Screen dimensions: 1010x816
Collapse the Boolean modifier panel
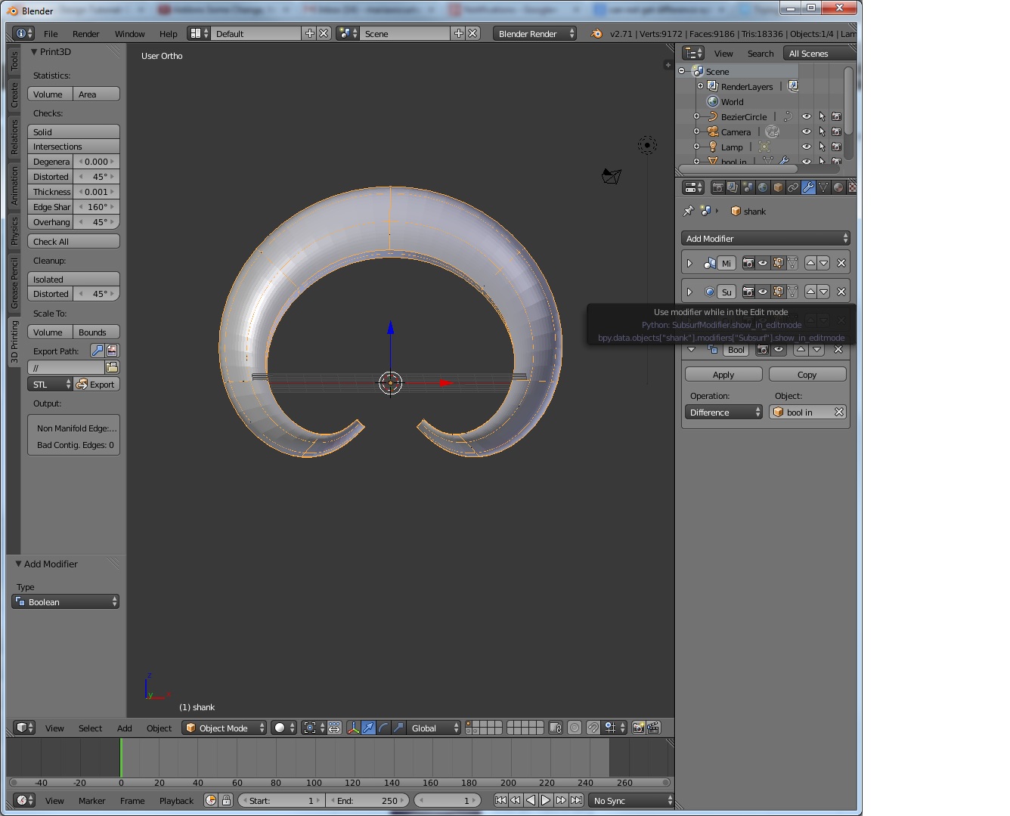[691, 349]
